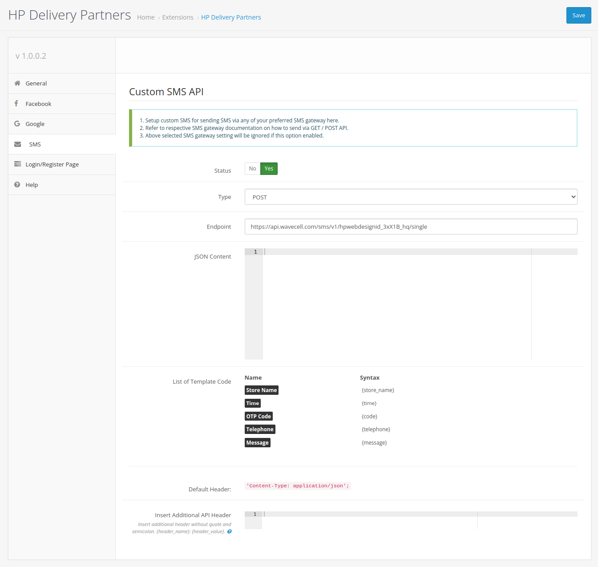Image resolution: width=598 pixels, height=567 pixels.
Task: Click the blue help tooltip icon for additional header
Action: pos(230,531)
